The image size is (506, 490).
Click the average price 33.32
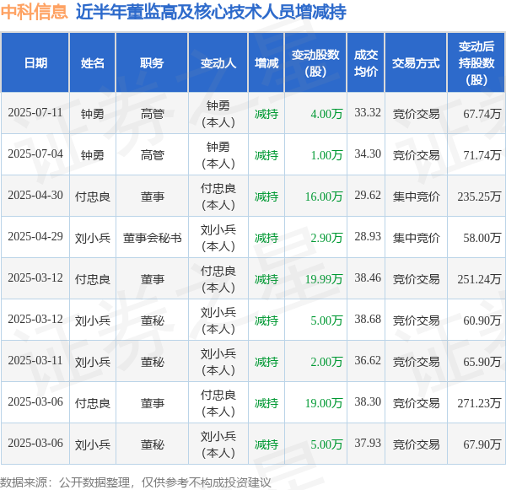pos(368,113)
